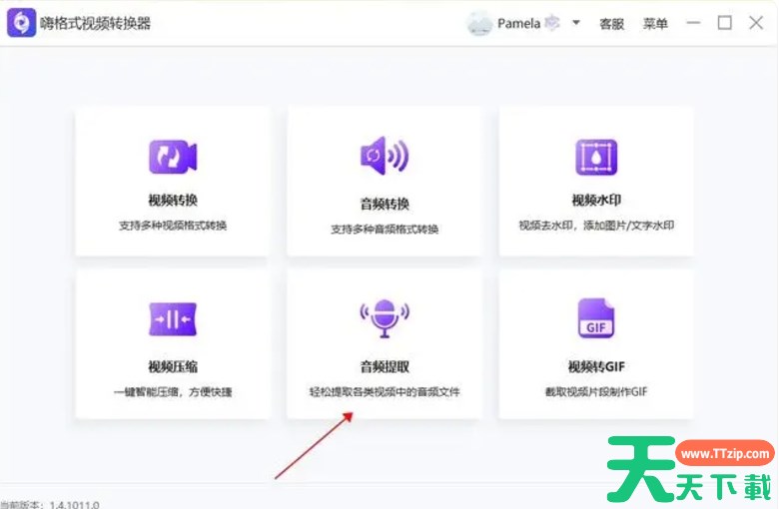Viewport: 779px width, 509px height.
Task: Open the 音频转换 speaker icon
Action: point(385,156)
